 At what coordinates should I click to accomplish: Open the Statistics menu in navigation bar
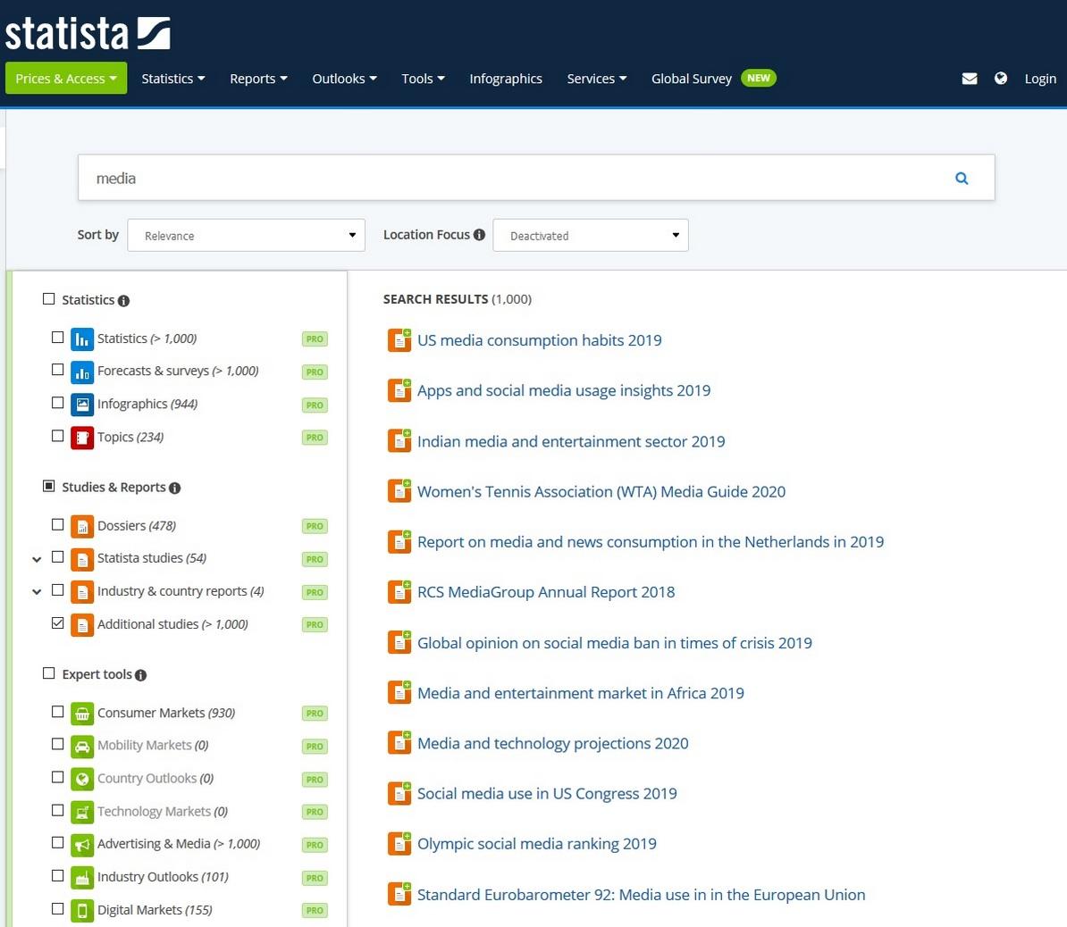(172, 79)
